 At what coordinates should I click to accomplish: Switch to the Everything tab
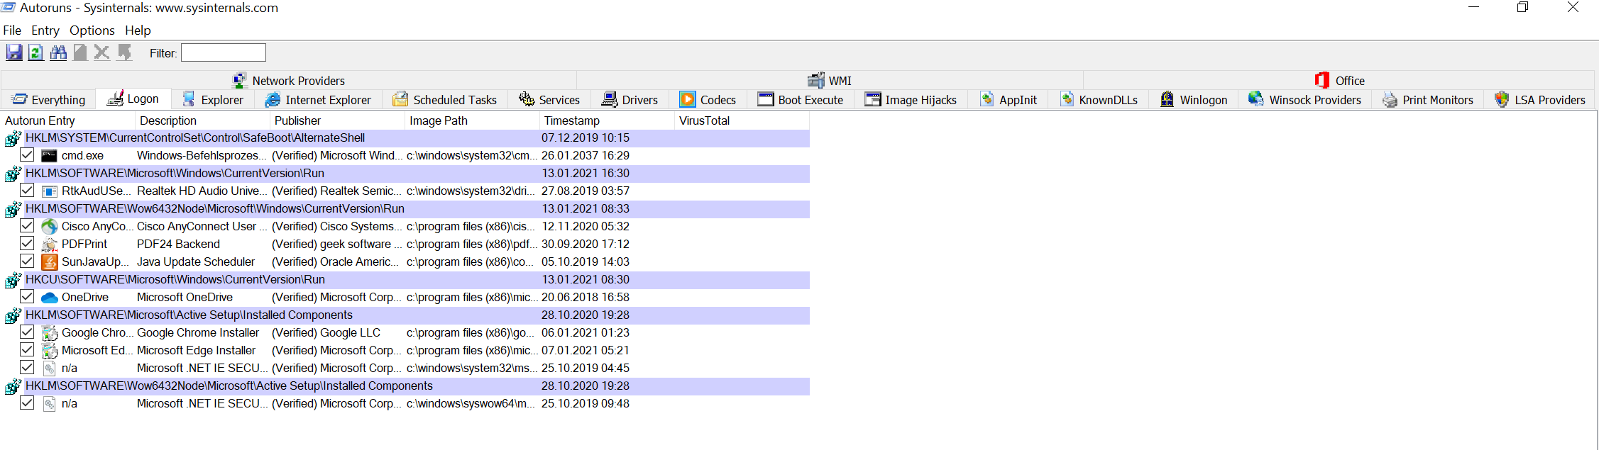(x=49, y=100)
